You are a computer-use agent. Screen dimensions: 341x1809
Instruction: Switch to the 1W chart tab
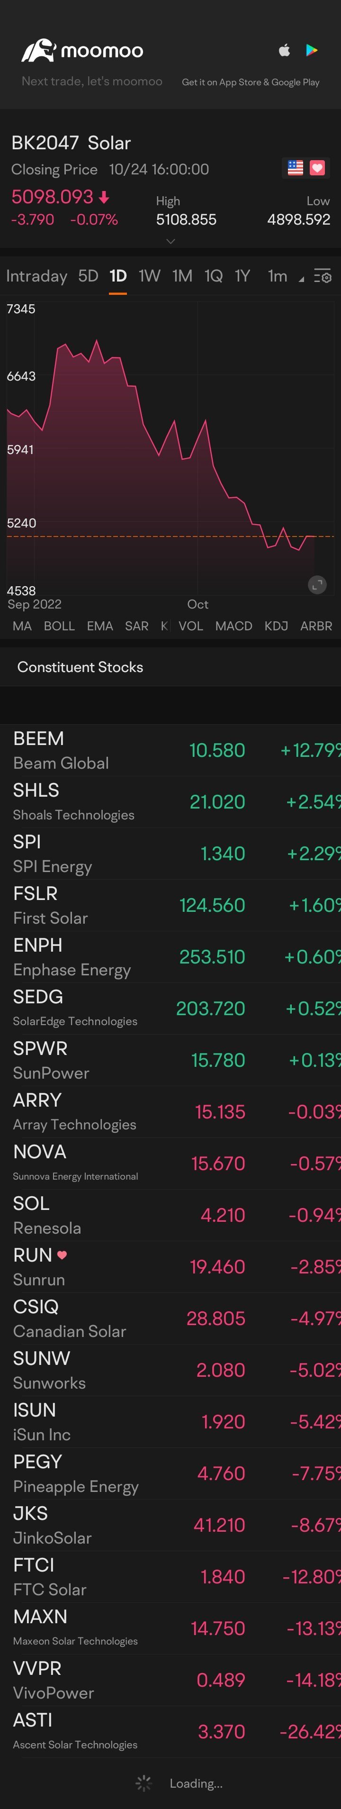coord(150,276)
